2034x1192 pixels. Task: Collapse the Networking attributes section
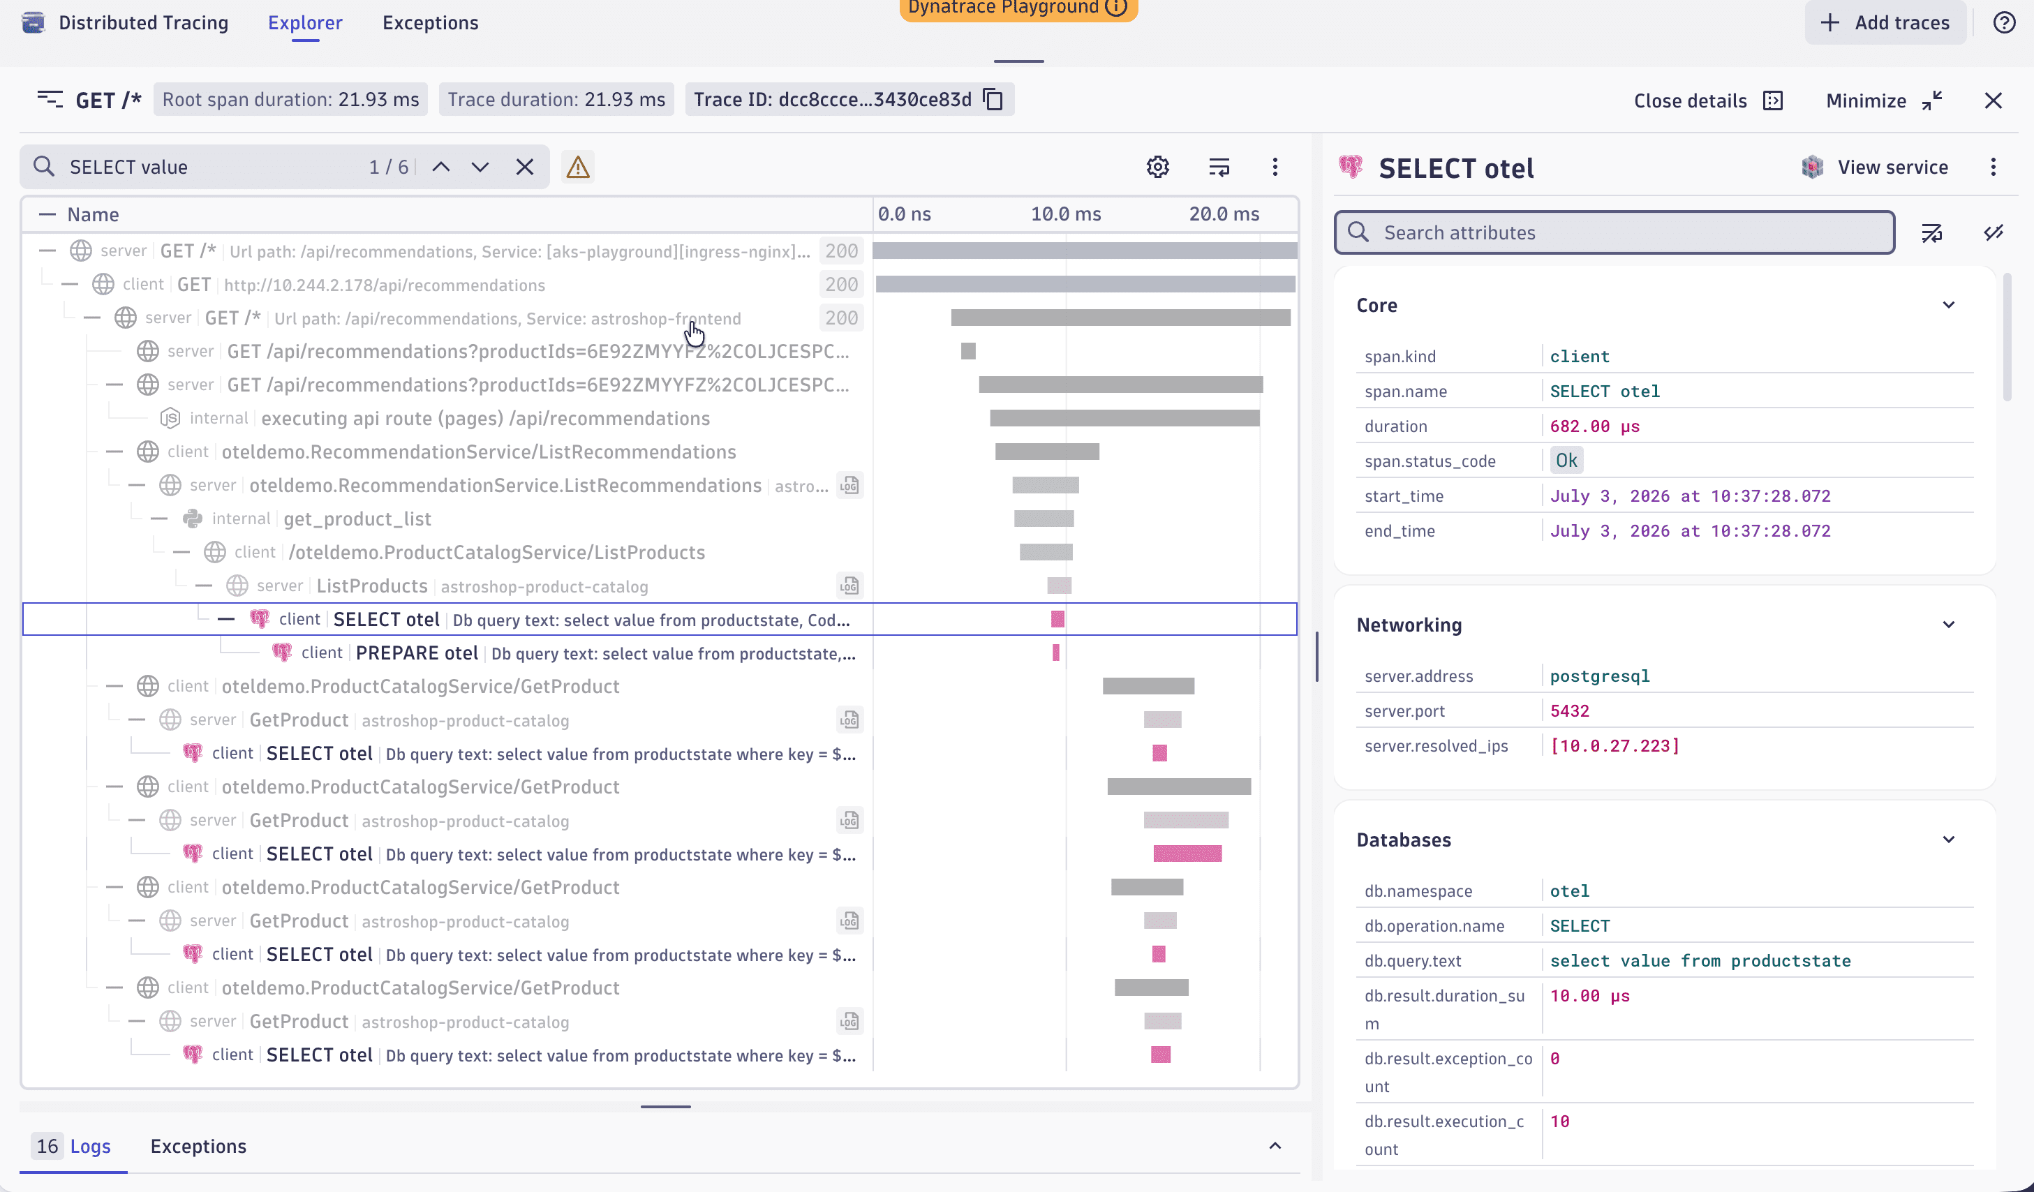coord(1948,625)
